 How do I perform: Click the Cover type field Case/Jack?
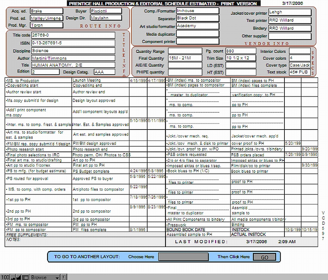coord(300,65)
